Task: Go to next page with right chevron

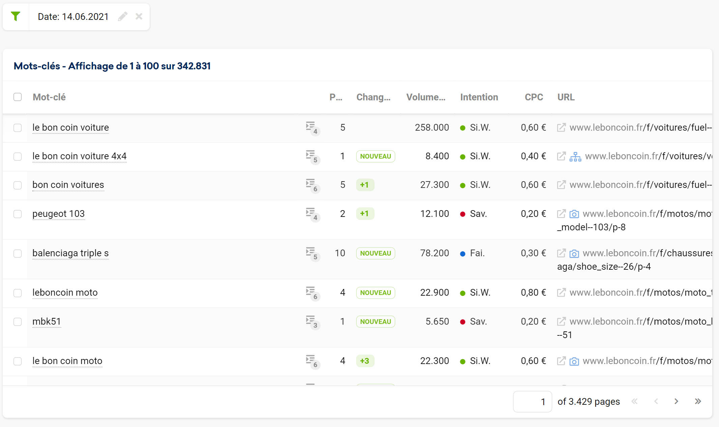Action: point(676,401)
